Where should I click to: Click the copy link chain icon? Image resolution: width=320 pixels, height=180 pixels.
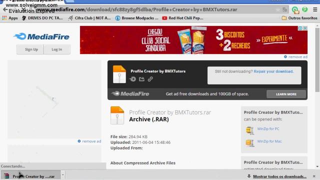coord(150,79)
